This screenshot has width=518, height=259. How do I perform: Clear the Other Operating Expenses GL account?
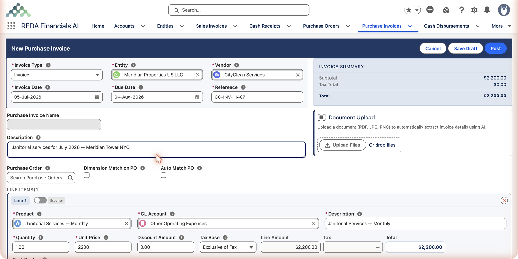pos(314,224)
